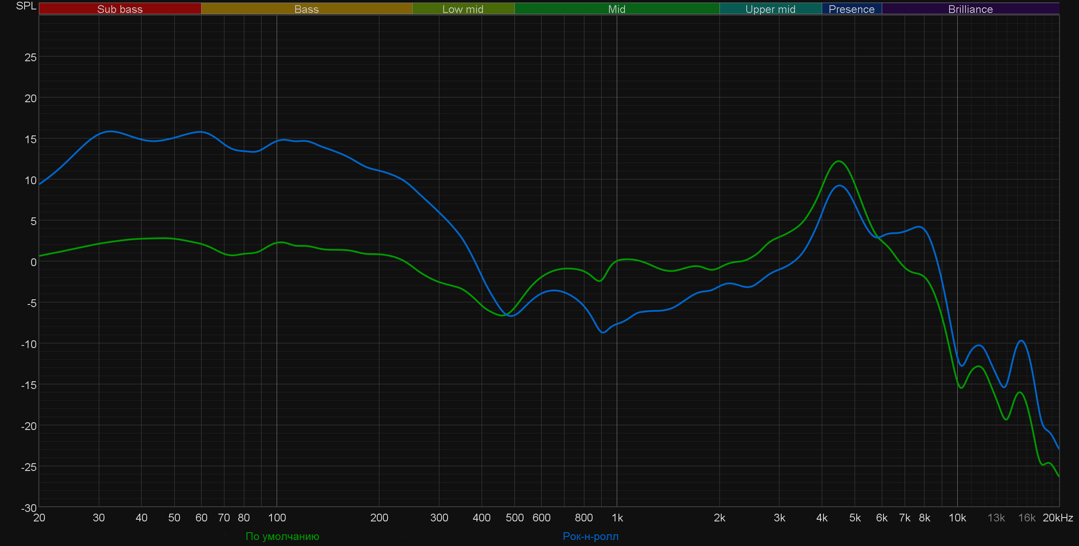The height and width of the screenshot is (546, 1079).
Task: Click the grayed 13k frequency axis label
Action: coord(996,518)
